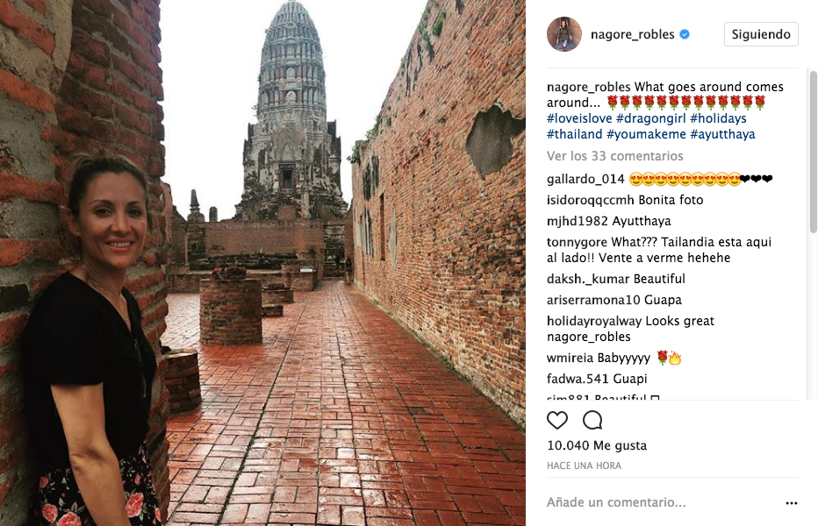Click the nagore_robles username in header

632,34
